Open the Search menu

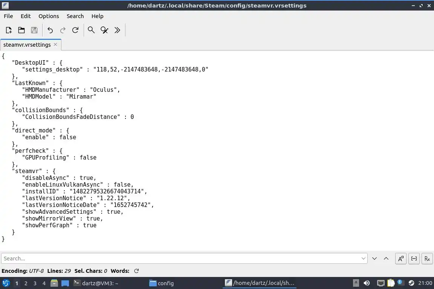[x=75, y=16]
